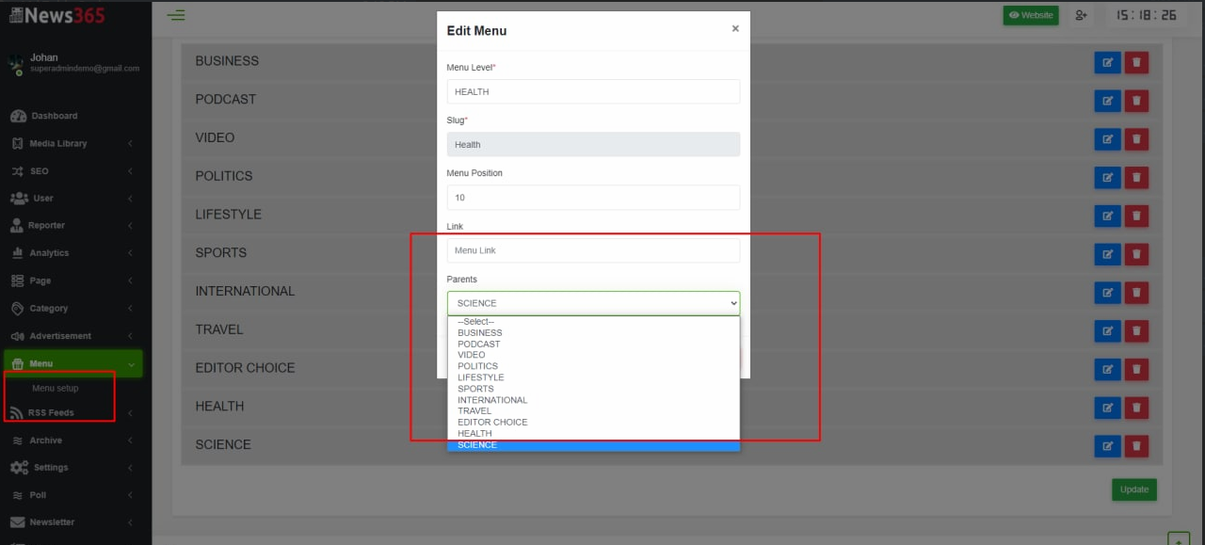
Task: Edit the VIDEO menu row
Action: click(x=1107, y=139)
